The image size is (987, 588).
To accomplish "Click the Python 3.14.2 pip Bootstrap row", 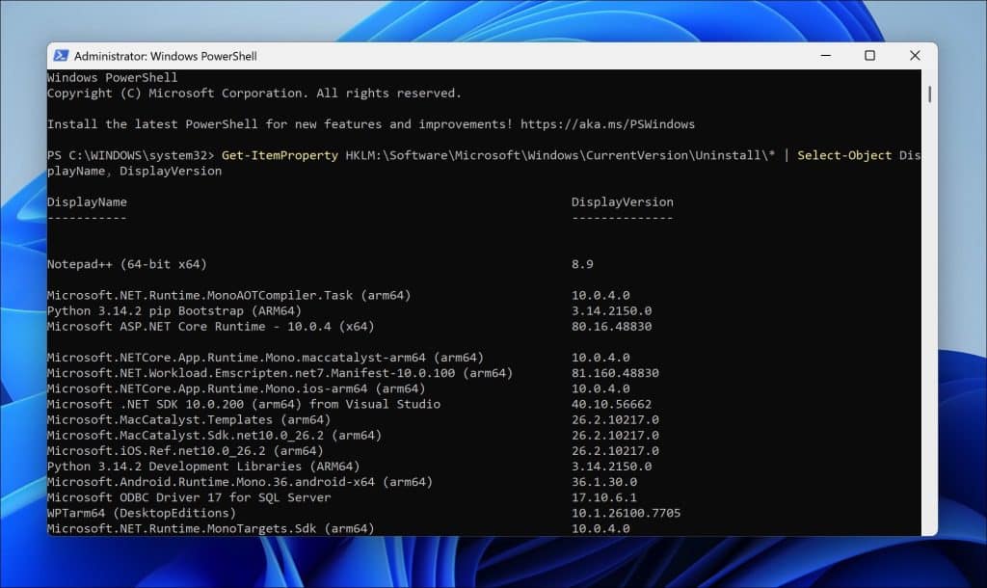I will pos(173,310).
